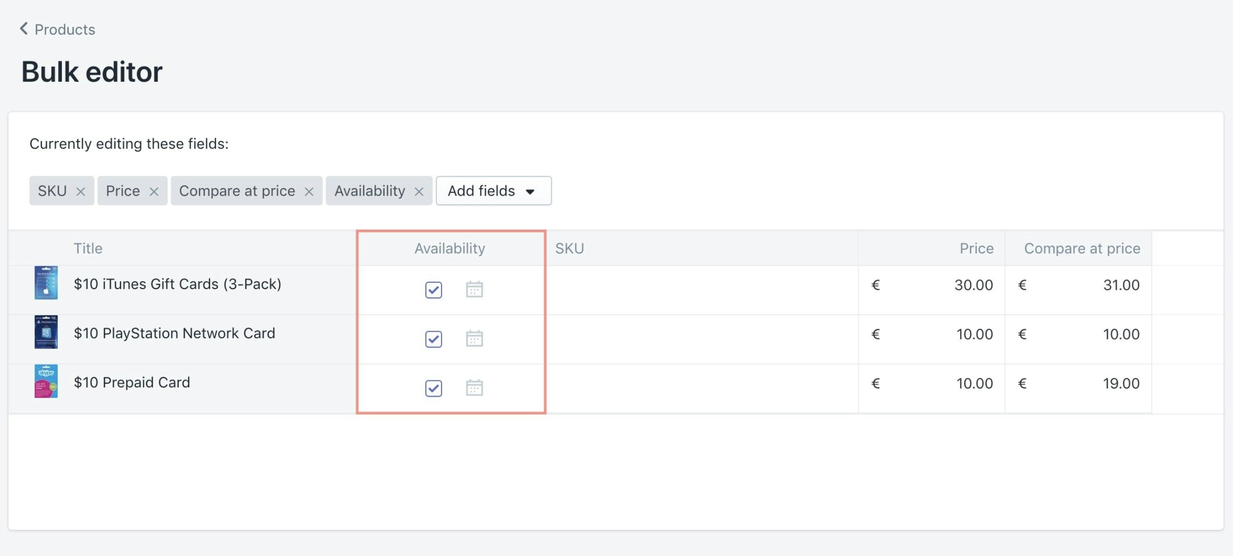This screenshot has height=556, width=1233.
Task: Uncheck availability for $10 Prepaid Card
Action: pyautogui.click(x=433, y=387)
